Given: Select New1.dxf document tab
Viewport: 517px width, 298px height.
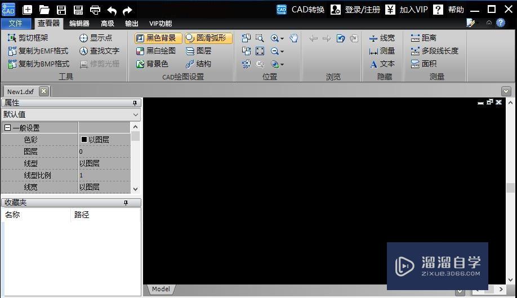Looking at the screenshot, I should [20, 92].
